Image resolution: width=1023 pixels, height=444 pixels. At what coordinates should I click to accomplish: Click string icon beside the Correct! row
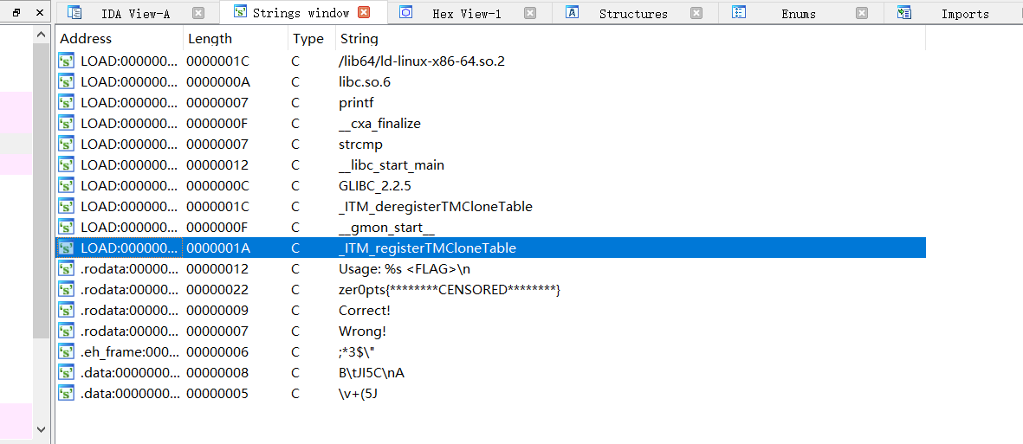(x=67, y=311)
